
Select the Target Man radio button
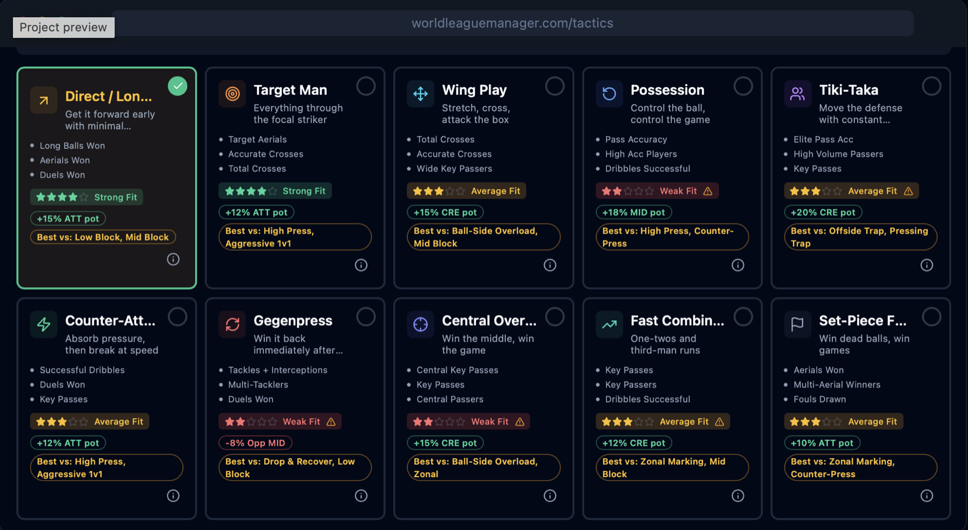(366, 86)
